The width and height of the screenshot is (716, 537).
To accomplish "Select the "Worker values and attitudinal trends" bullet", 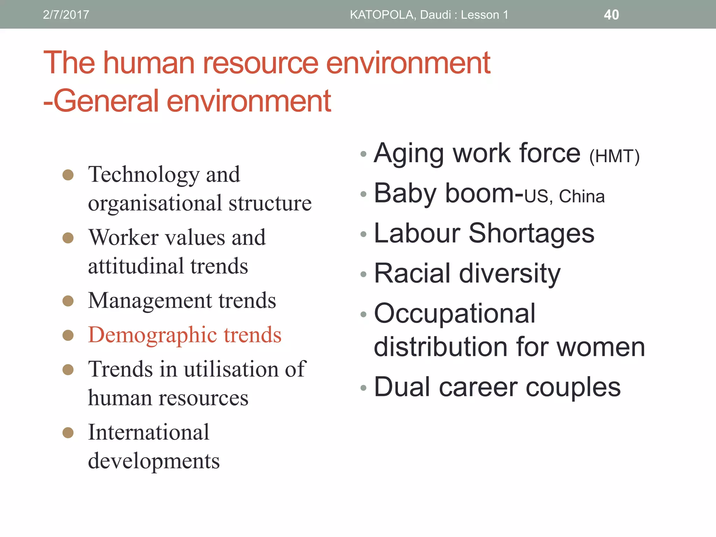I will 177,251.
